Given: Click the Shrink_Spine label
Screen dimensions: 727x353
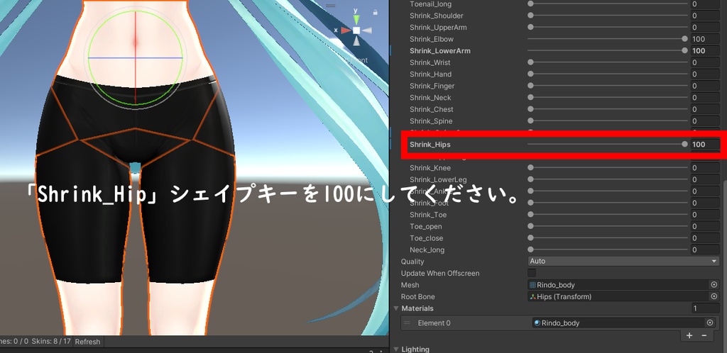Looking at the screenshot, I should 430,121.
